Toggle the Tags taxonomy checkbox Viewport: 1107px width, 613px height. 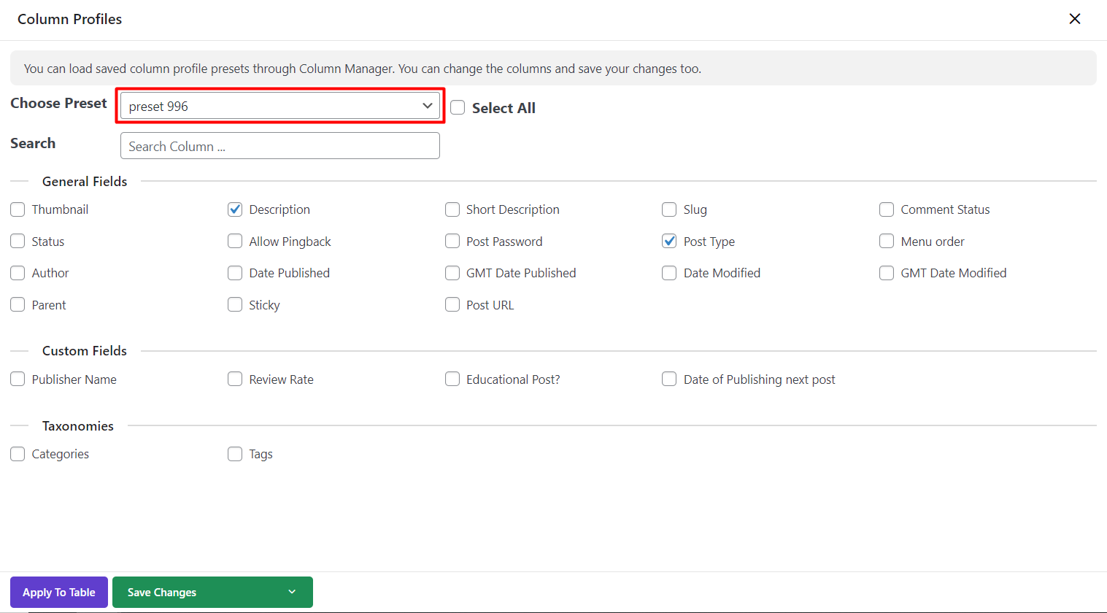[x=235, y=454]
